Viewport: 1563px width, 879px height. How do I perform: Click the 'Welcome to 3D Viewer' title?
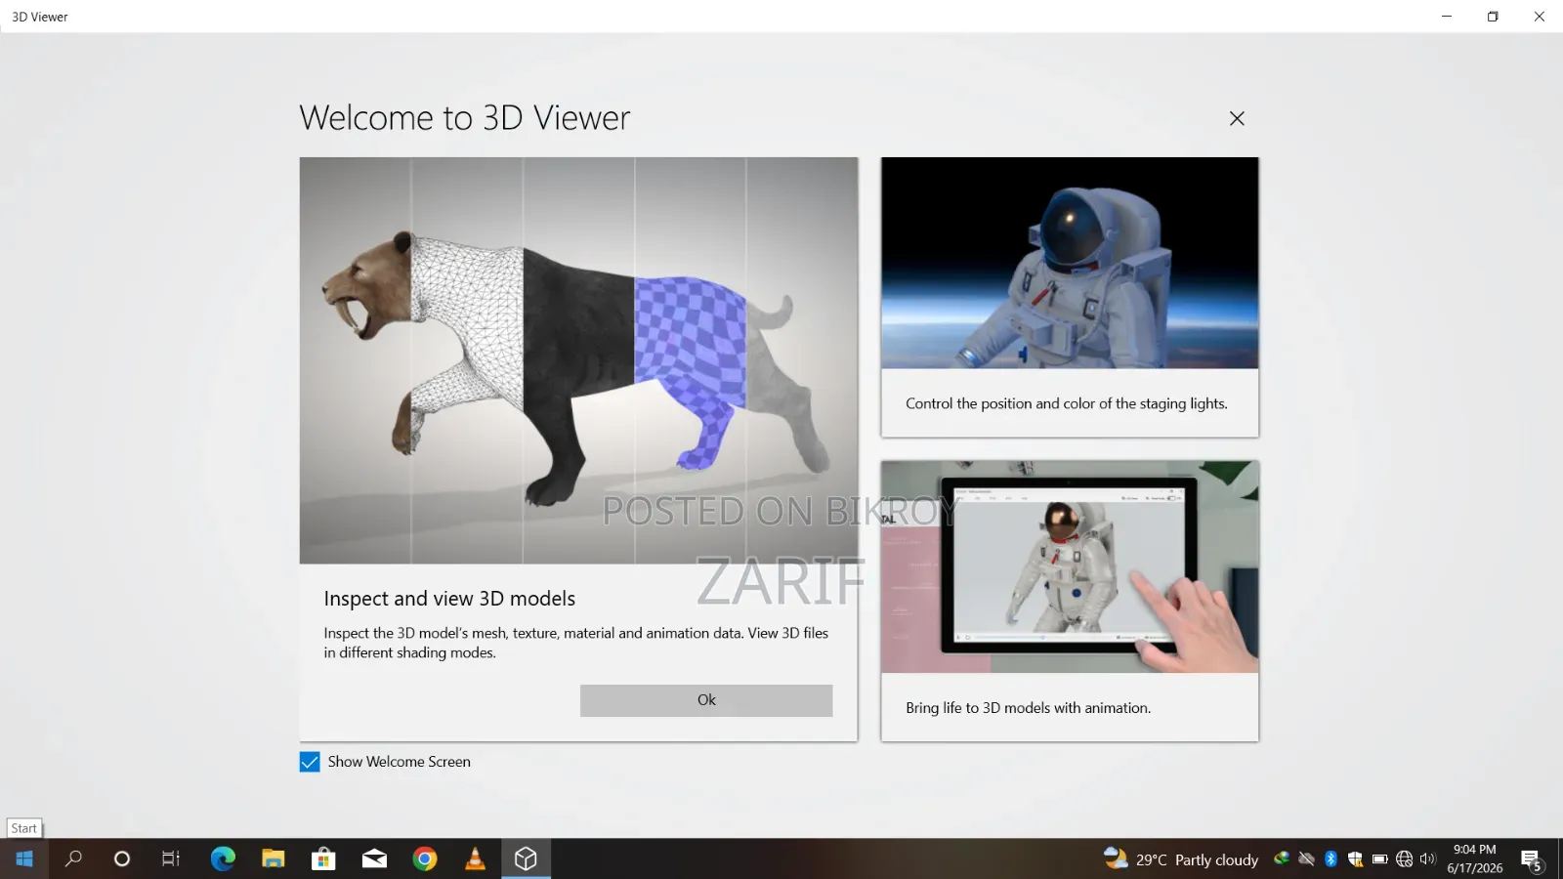pyautogui.click(x=465, y=118)
